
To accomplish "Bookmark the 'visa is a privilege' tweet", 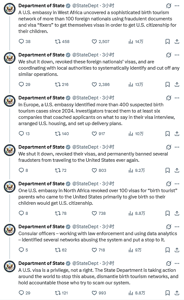I will 167,293.
